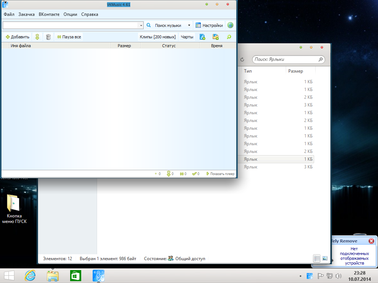
Task: Open Кнопка меню ПУСК desktop folder
Action: (14, 209)
